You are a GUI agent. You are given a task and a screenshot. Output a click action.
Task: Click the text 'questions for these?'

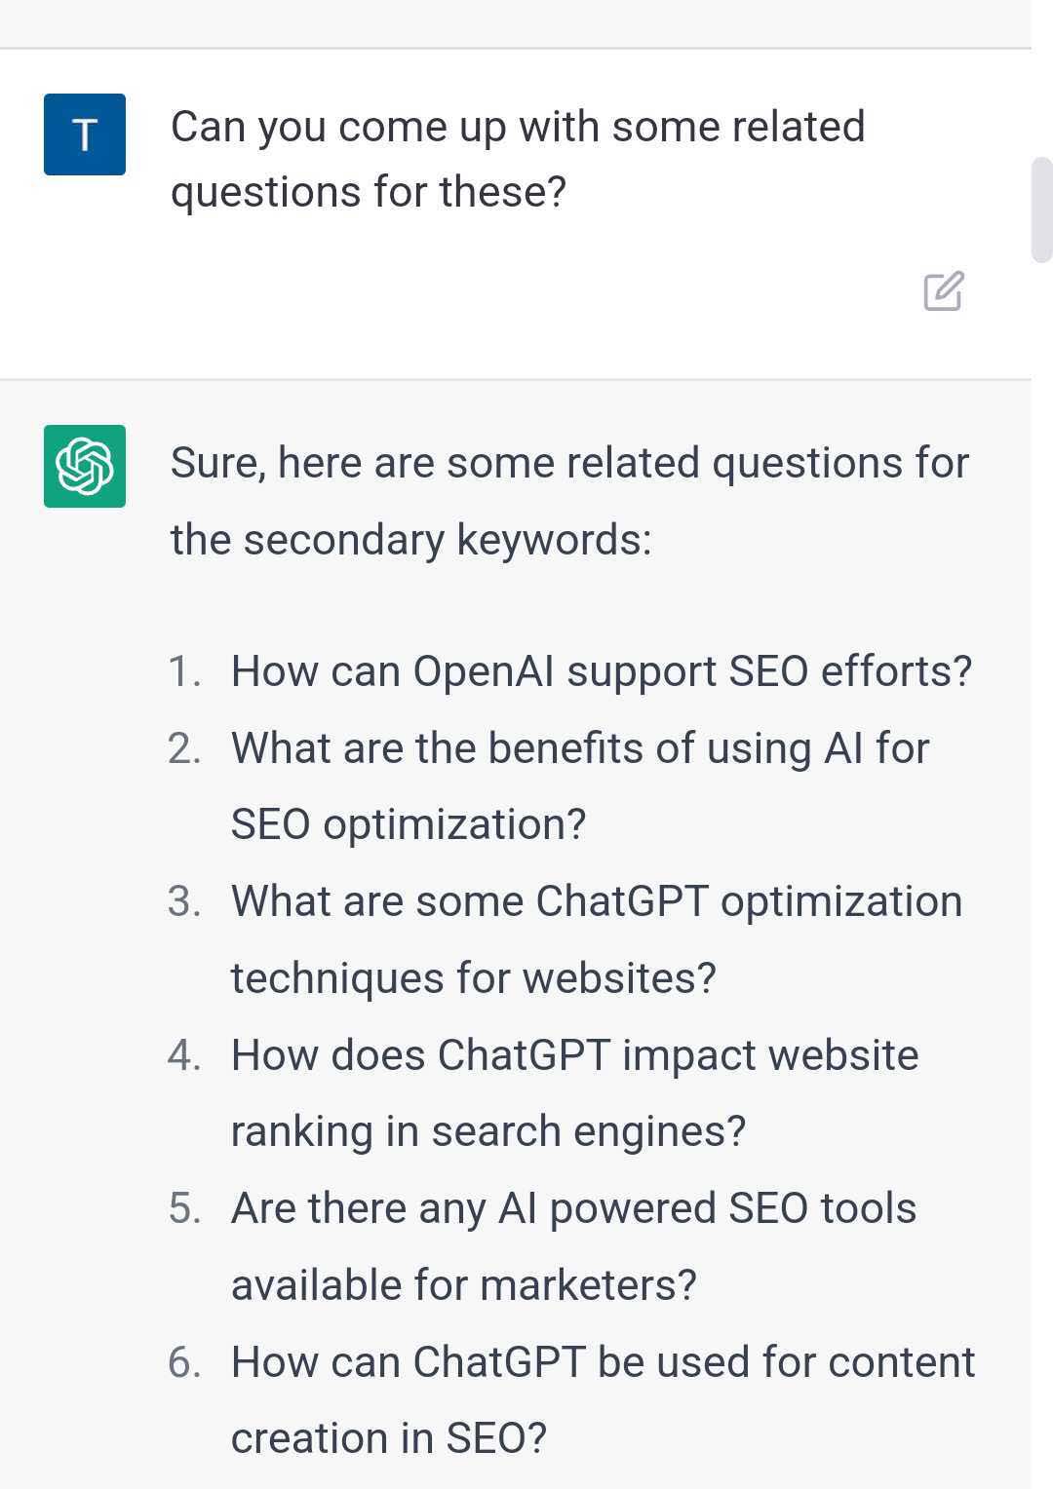click(x=369, y=192)
